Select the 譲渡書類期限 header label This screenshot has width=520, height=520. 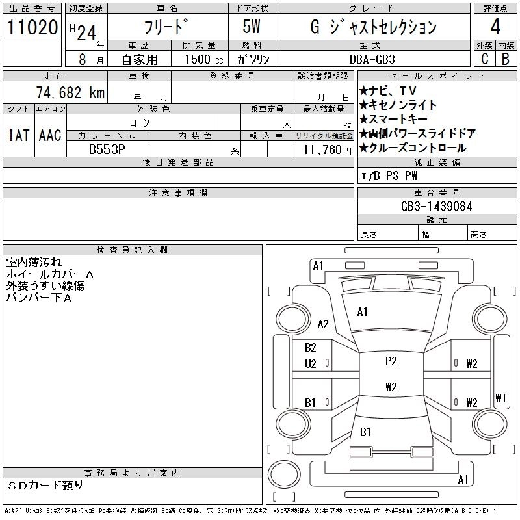pos(323,76)
